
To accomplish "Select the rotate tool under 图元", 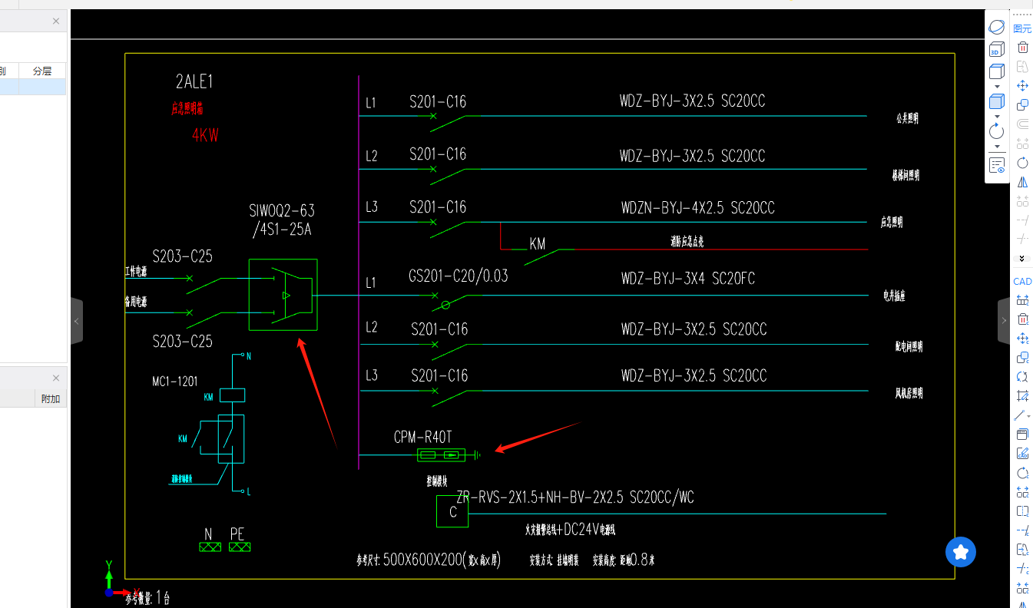I will [x=1022, y=163].
